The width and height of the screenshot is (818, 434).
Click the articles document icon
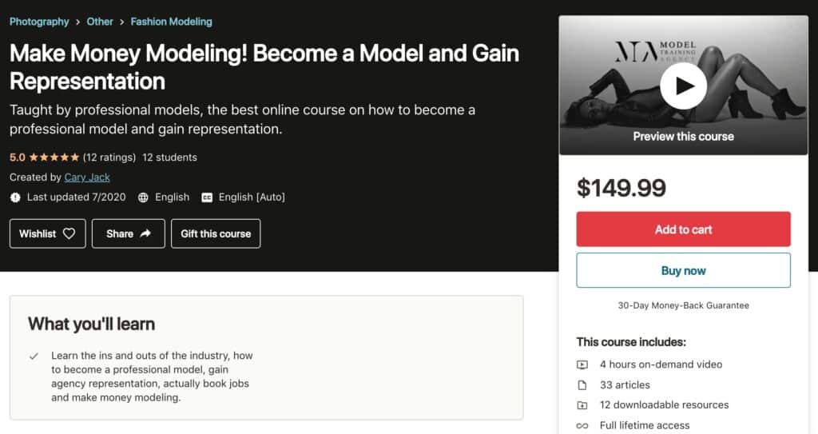click(582, 385)
